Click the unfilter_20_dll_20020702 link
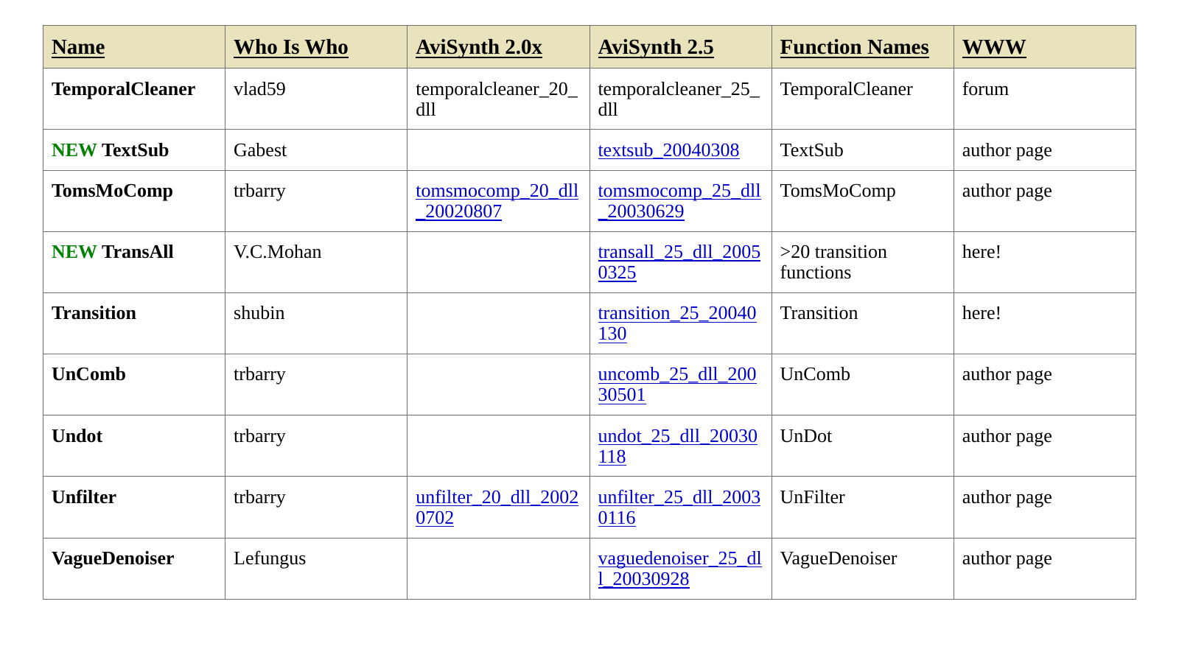Image resolution: width=1179 pixels, height=663 pixels. [x=497, y=508]
